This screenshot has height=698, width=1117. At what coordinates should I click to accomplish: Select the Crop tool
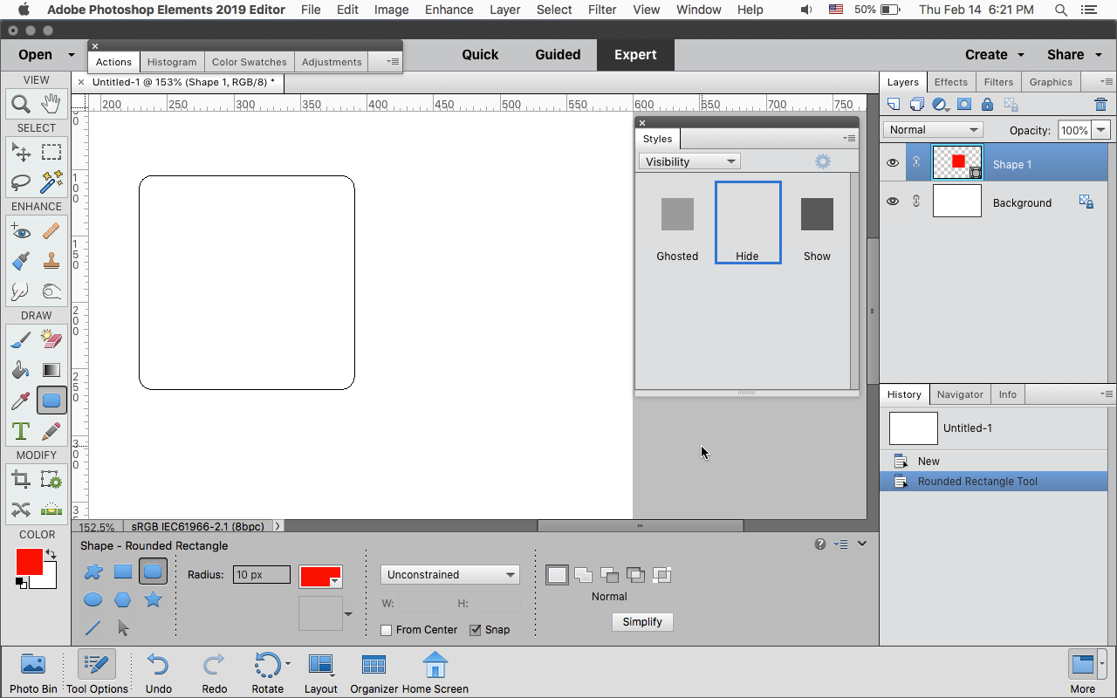tap(21, 479)
